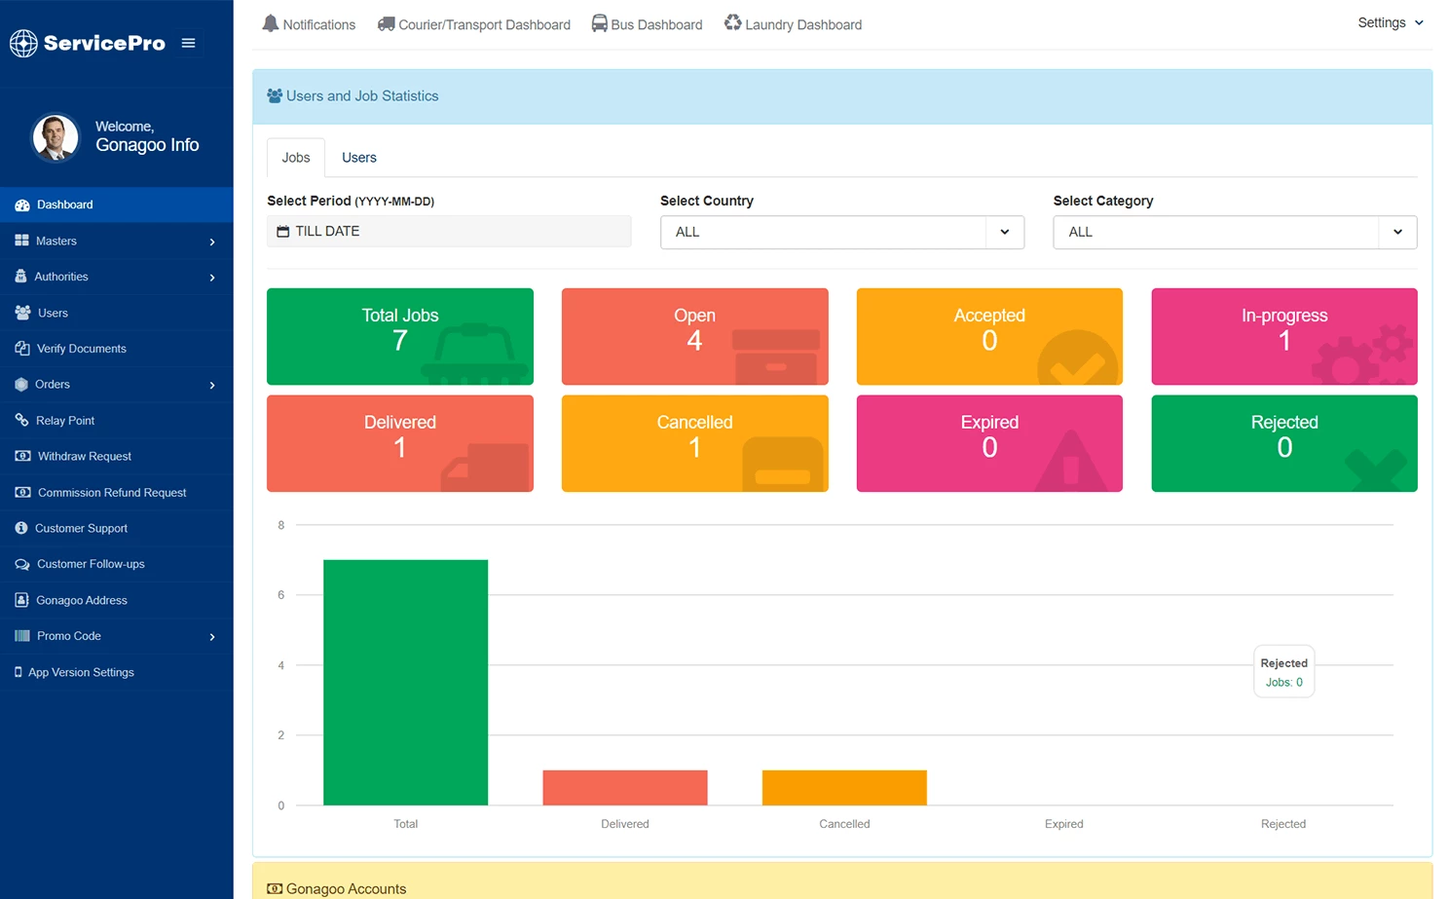Select Relay Point in the sidebar

tap(65, 420)
